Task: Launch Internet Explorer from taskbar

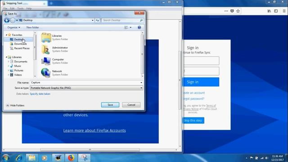Action: point(19,158)
